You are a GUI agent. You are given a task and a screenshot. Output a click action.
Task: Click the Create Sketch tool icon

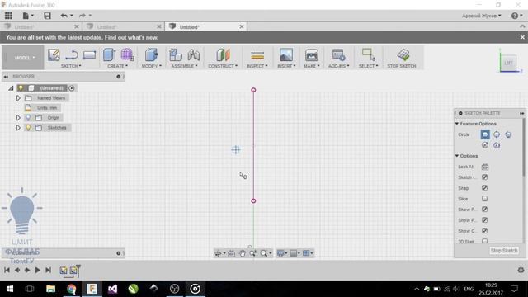54,54
